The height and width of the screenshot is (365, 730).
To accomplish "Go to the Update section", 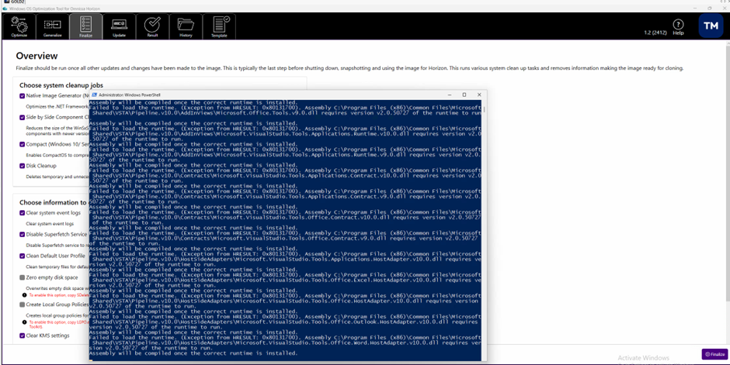I will click(x=119, y=27).
